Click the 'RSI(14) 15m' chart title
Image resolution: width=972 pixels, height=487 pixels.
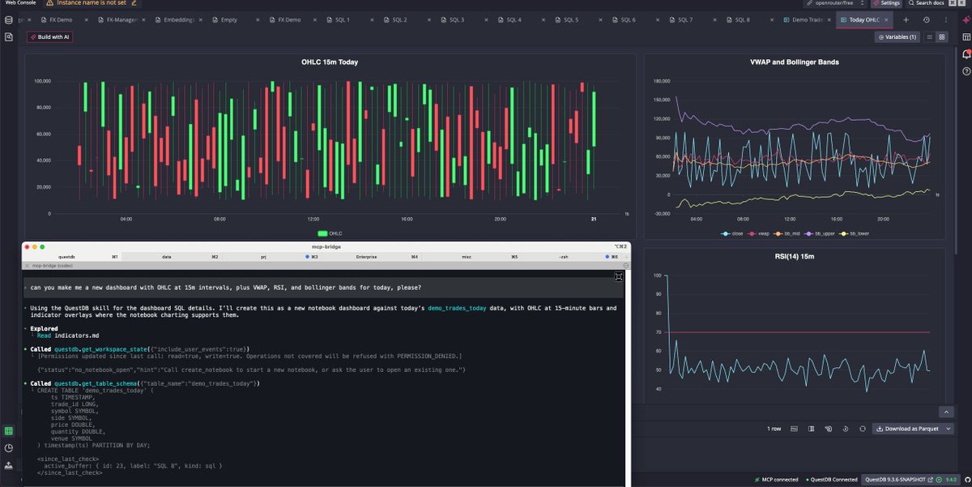(x=795, y=257)
